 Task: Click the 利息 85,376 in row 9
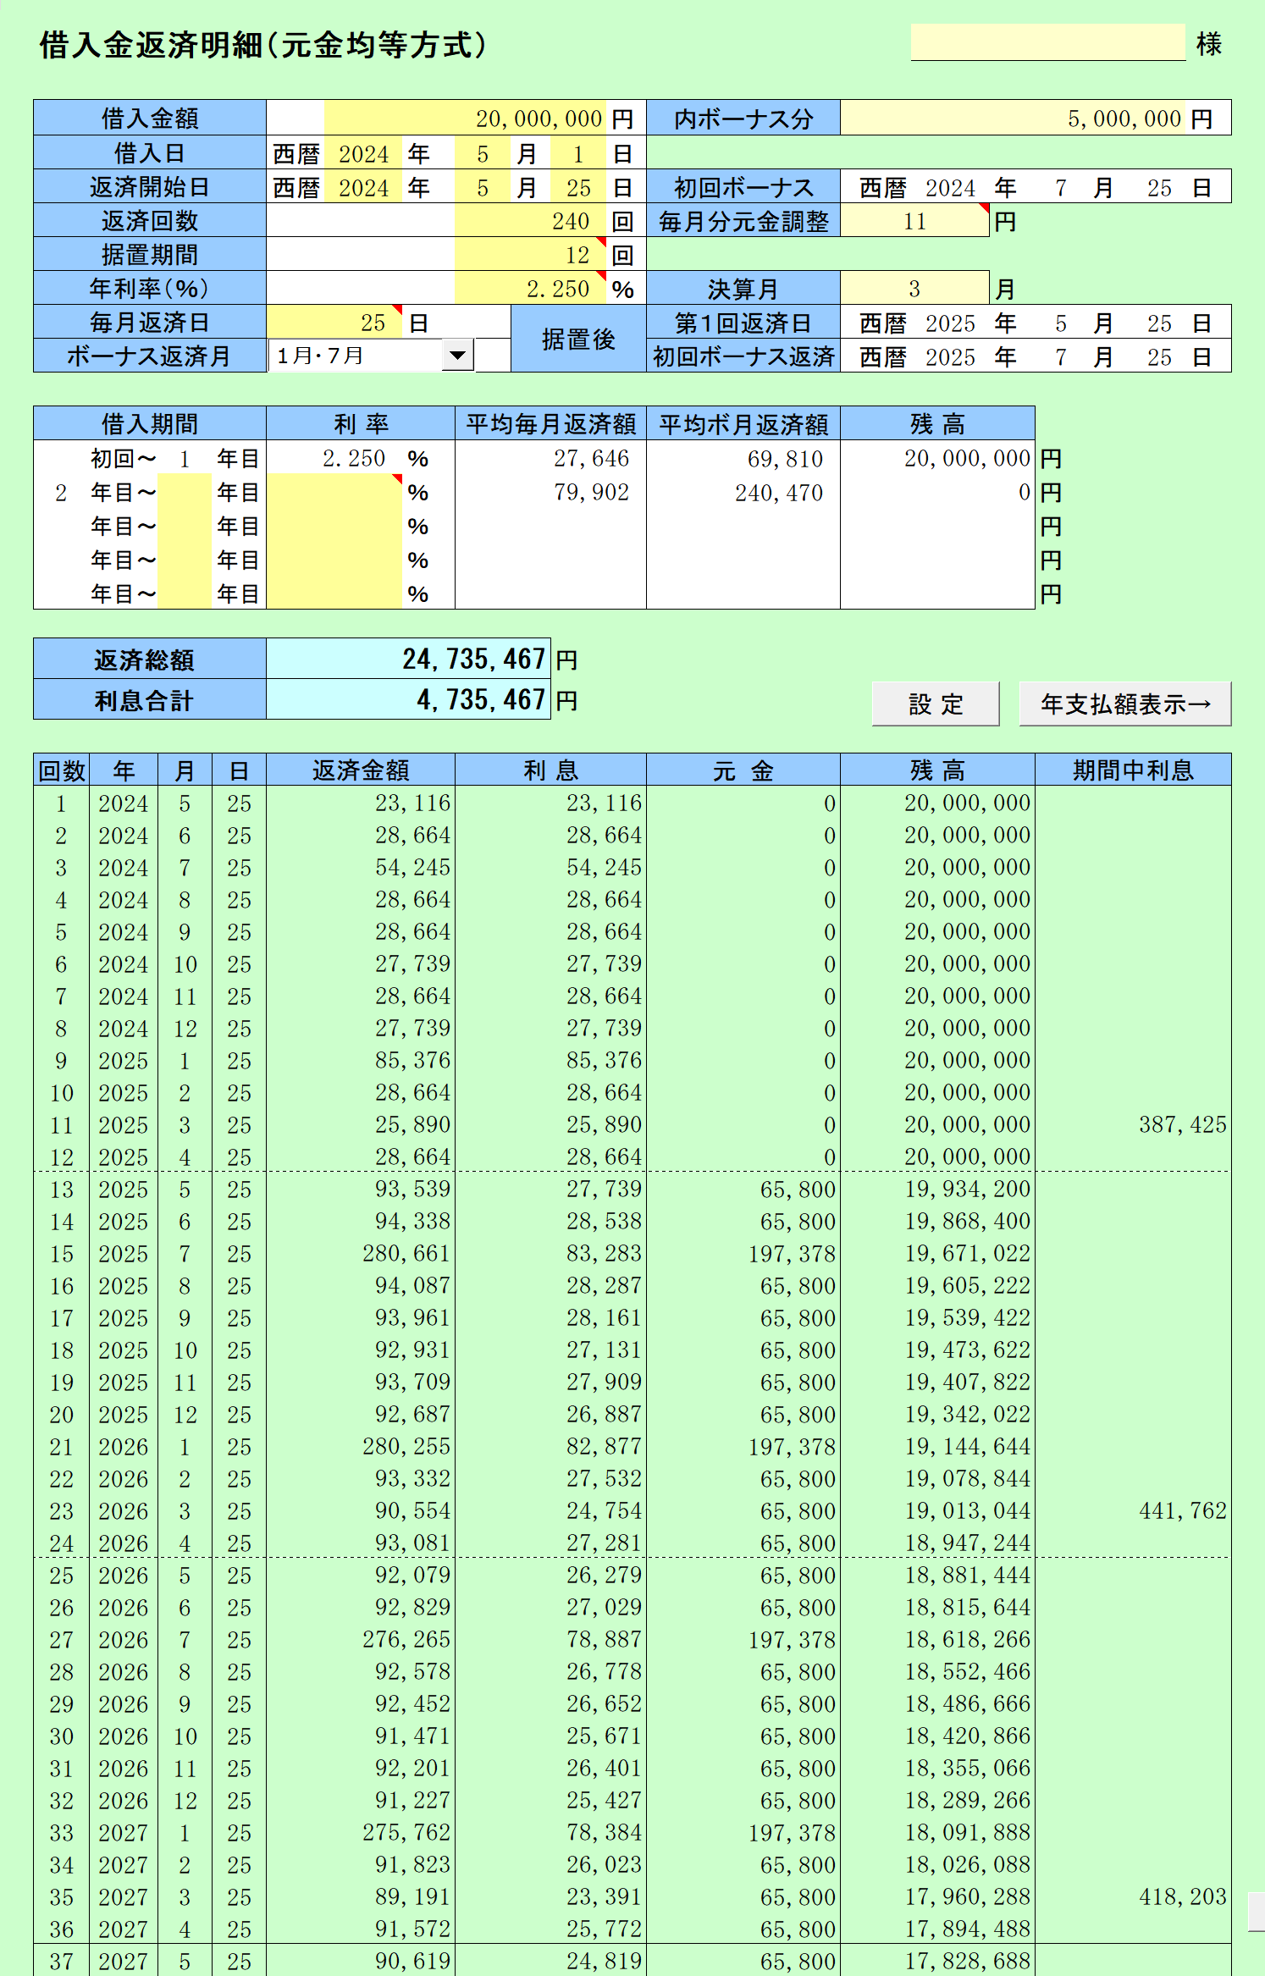pos(604,1060)
